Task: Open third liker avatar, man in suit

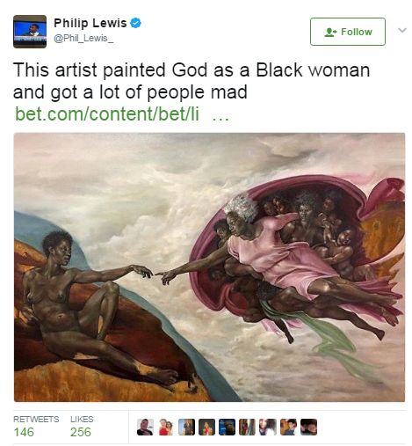Action: click(186, 427)
